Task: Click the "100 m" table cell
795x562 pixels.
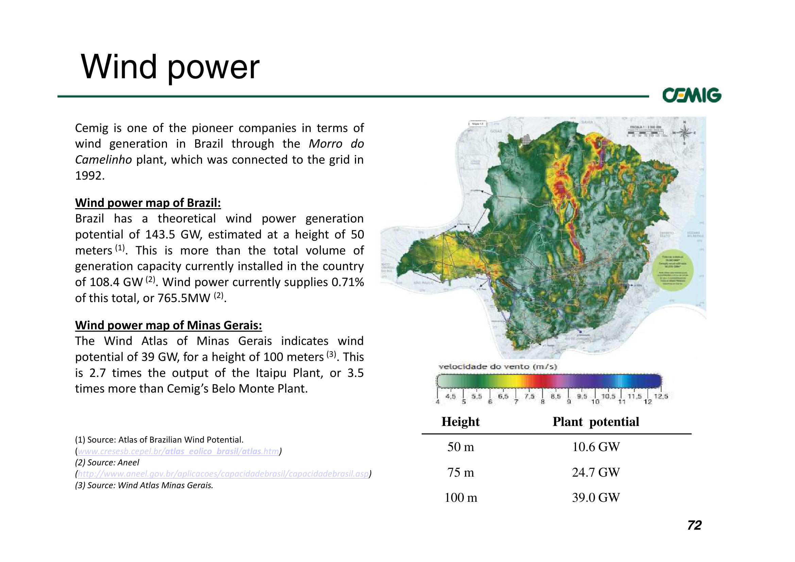Action: tap(460, 498)
